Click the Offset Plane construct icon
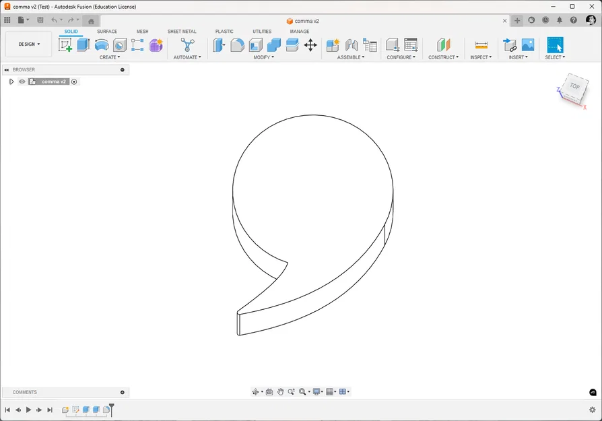This screenshot has height=421, width=602. (444, 45)
